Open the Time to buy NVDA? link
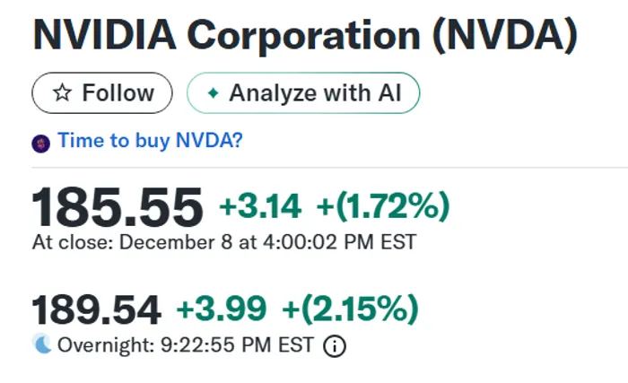Screen dimensions: 628x383 (150, 141)
